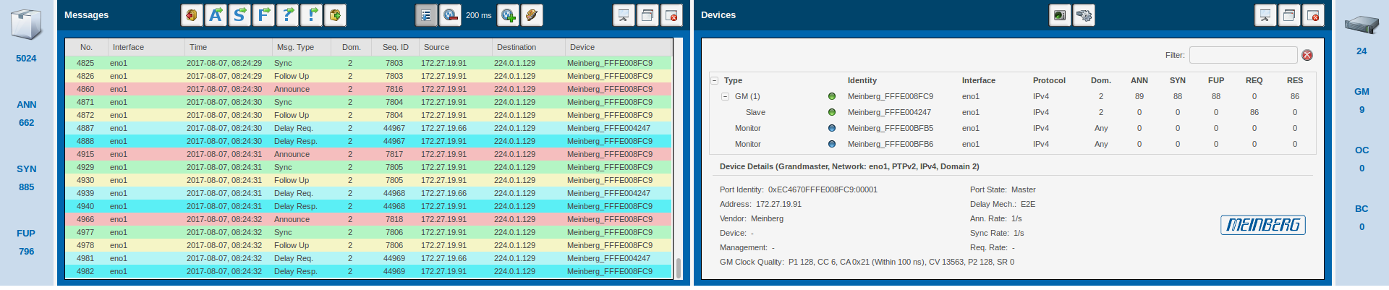Click the red-arrow package icon in Messages toolbar
This screenshot has width=1389, height=290.
[192, 15]
